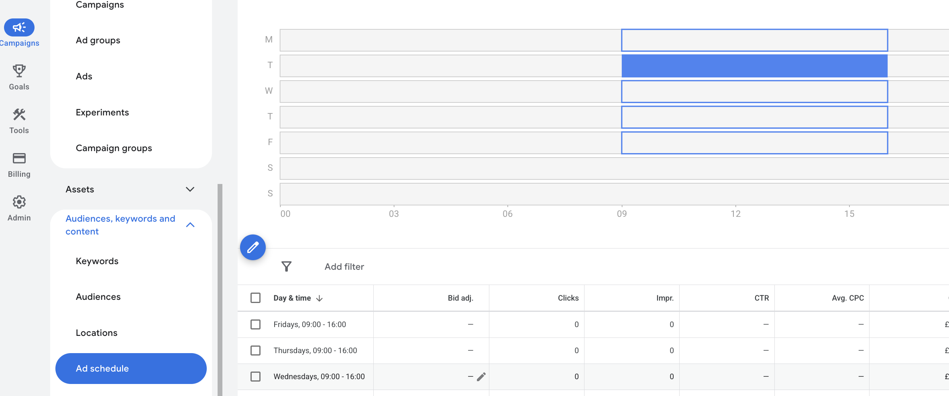Open Keywords in sidebar
The height and width of the screenshot is (396, 949).
click(97, 261)
